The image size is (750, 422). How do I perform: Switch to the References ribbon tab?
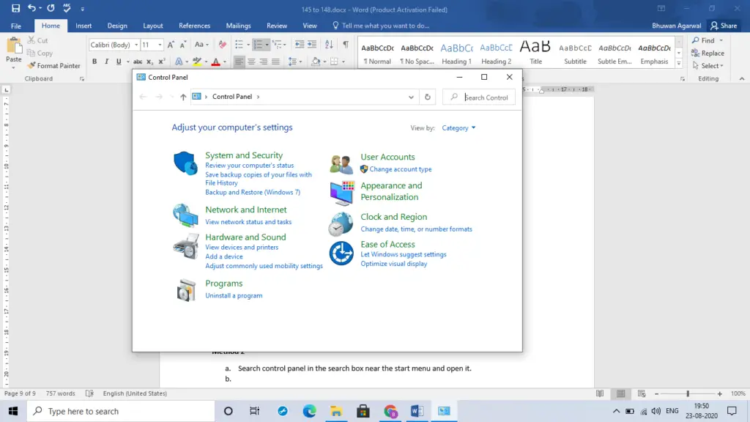(x=194, y=26)
